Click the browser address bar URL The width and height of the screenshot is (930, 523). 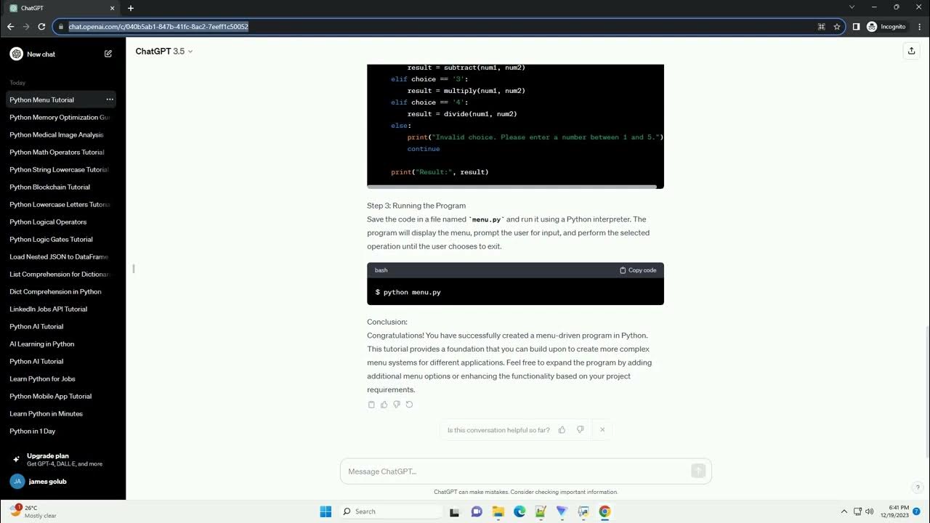(x=158, y=27)
